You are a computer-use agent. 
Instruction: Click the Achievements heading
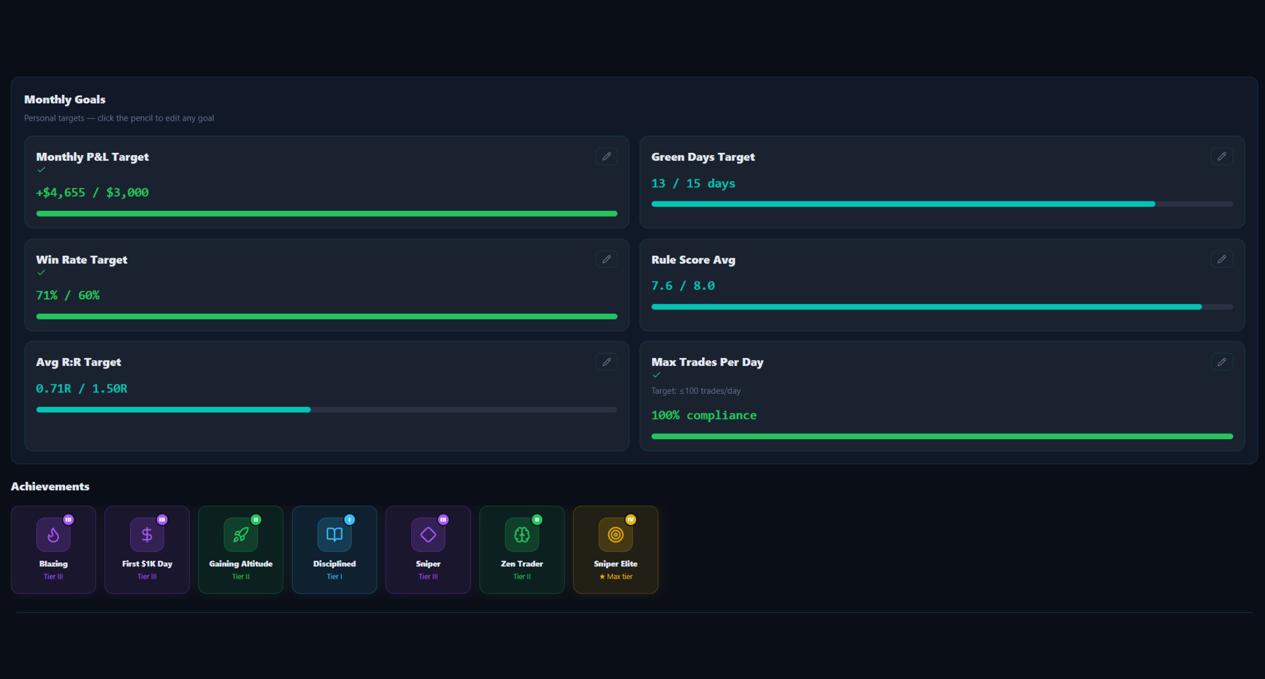50,487
